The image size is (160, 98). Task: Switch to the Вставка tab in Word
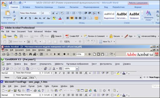26,7
